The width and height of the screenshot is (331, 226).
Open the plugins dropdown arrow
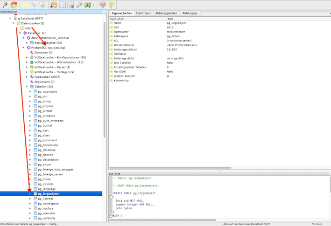tap(93, 5)
